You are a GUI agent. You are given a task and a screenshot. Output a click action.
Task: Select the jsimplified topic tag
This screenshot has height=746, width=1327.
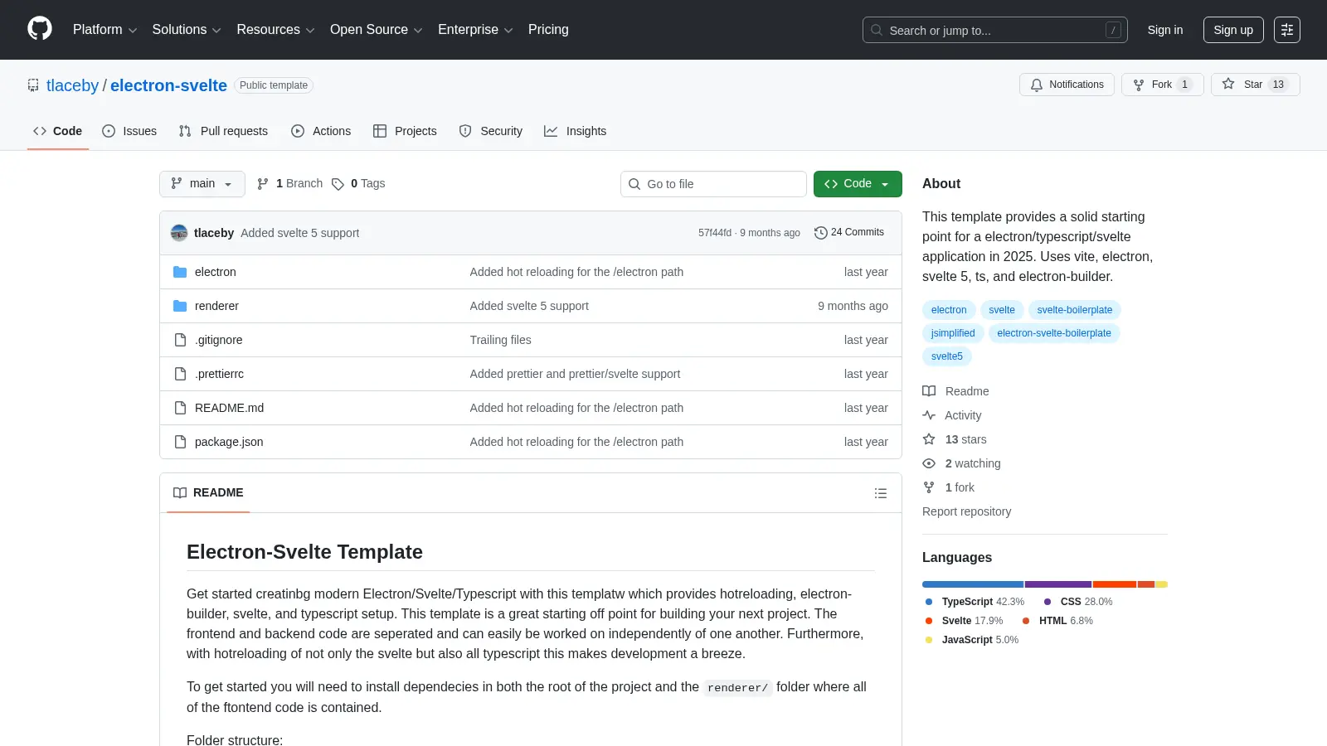click(953, 333)
